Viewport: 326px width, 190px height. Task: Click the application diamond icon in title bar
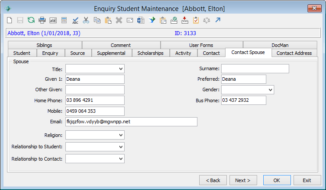[x=8, y=8]
